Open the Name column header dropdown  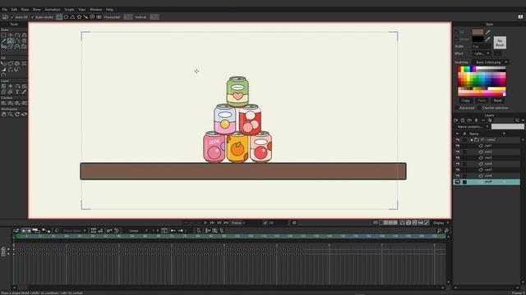point(504,134)
